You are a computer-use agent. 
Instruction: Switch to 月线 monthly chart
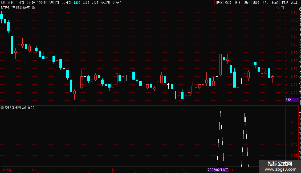click(95, 2)
